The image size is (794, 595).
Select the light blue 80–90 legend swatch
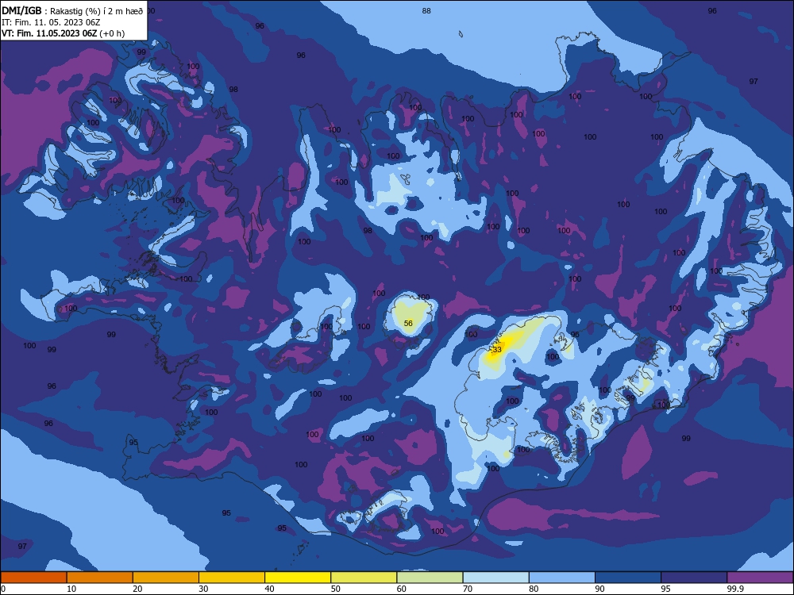point(562,578)
